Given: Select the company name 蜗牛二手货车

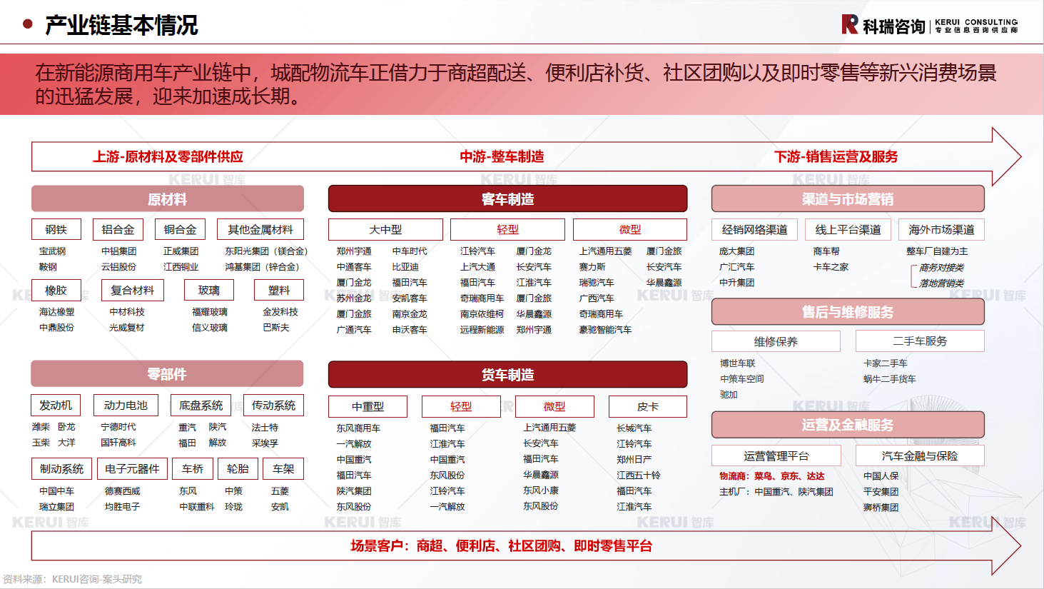Looking at the screenshot, I should point(890,379).
